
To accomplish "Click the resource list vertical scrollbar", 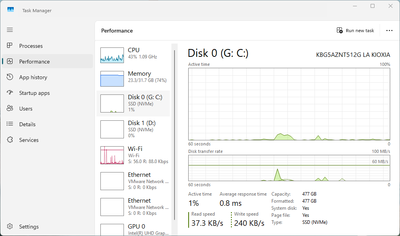I will point(175,135).
